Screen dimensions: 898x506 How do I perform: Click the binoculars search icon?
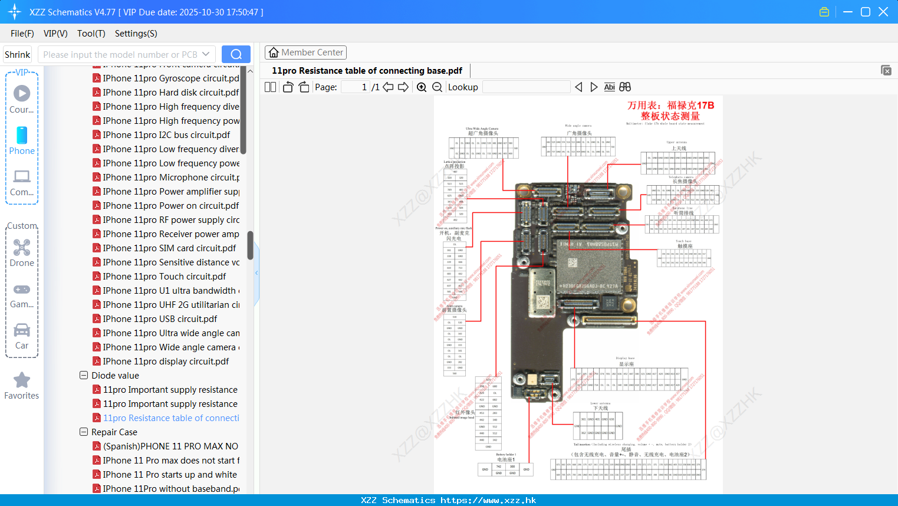[625, 87]
